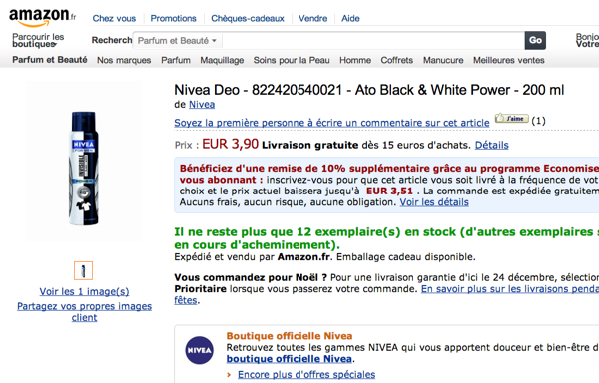Click the product title Nivea Deo
Viewport: 599px width, 383px height.
pos(369,90)
